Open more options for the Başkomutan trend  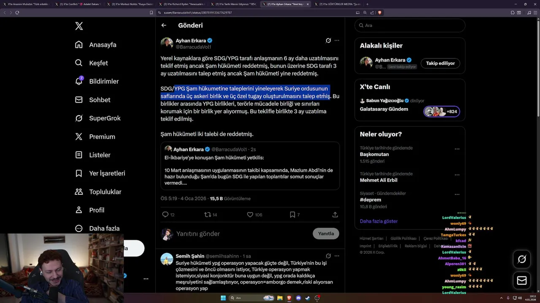[x=457, y=149]
